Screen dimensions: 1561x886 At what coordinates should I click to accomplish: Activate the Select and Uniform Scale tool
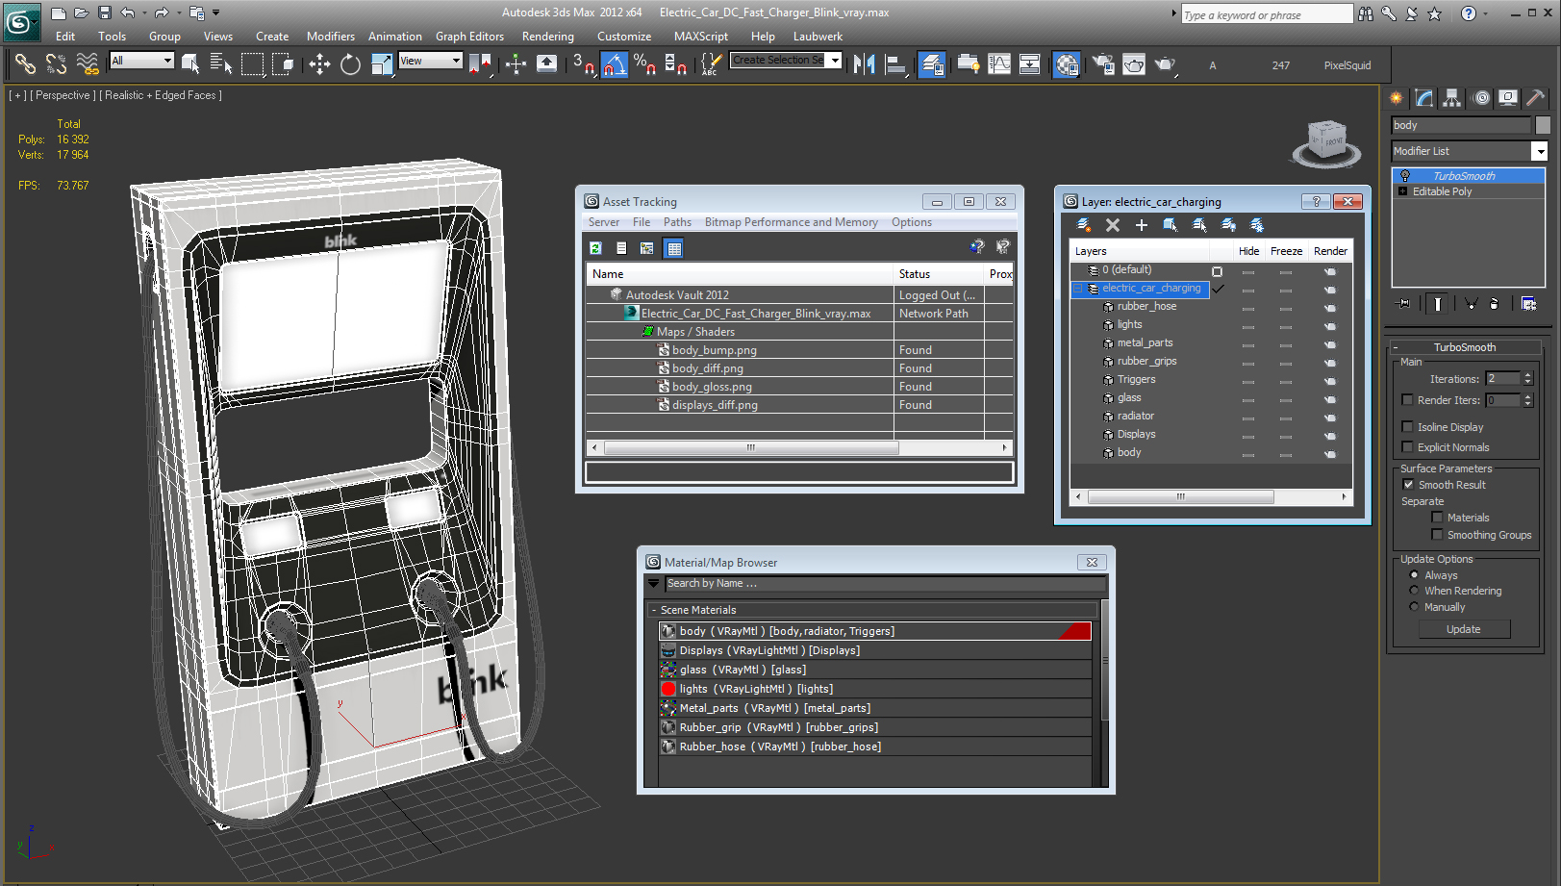pyautogui.click(x=382, y=64)
